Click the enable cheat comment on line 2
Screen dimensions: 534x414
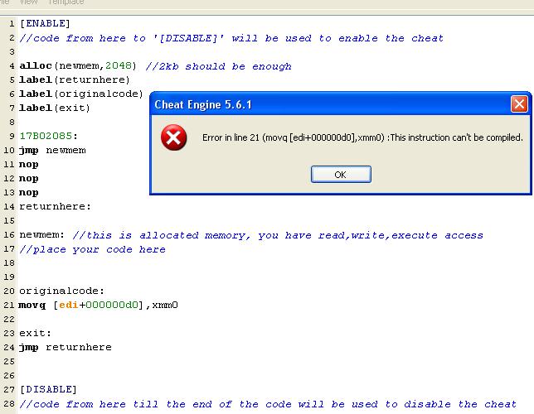(231, 38)
